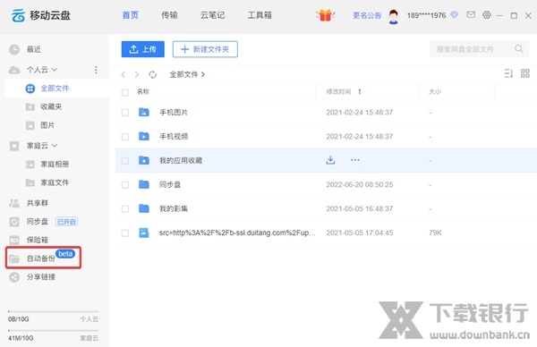Image resolution: width=537 pixels, height=347 pixels.
Task: Expand the 全部文件 breadcrumb arrow
Action: pos(203,74)
